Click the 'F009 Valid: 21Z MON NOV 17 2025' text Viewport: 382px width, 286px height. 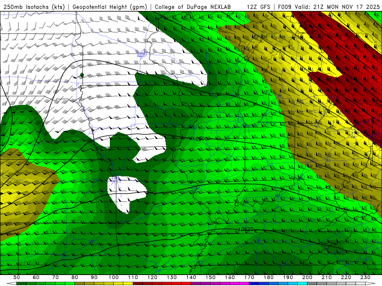(329, 7)
